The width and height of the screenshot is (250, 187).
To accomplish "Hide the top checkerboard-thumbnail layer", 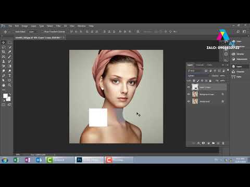I will 189,87.
